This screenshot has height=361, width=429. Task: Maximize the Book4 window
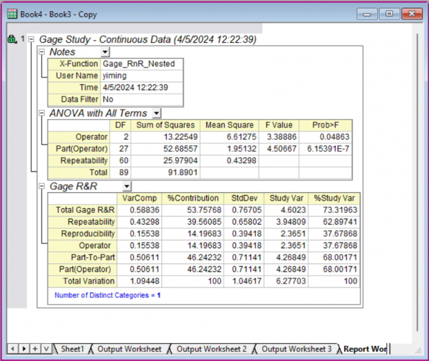click(390, 14)
